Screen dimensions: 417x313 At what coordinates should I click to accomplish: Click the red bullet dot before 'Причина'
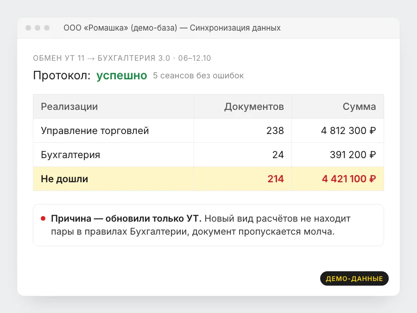pyautogui.click(x=43, y=218)
